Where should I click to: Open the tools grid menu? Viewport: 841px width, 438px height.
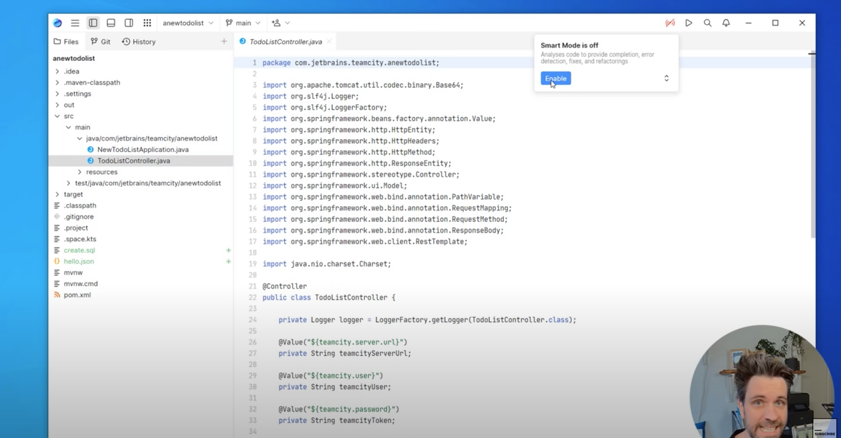(x=147, y=23)
